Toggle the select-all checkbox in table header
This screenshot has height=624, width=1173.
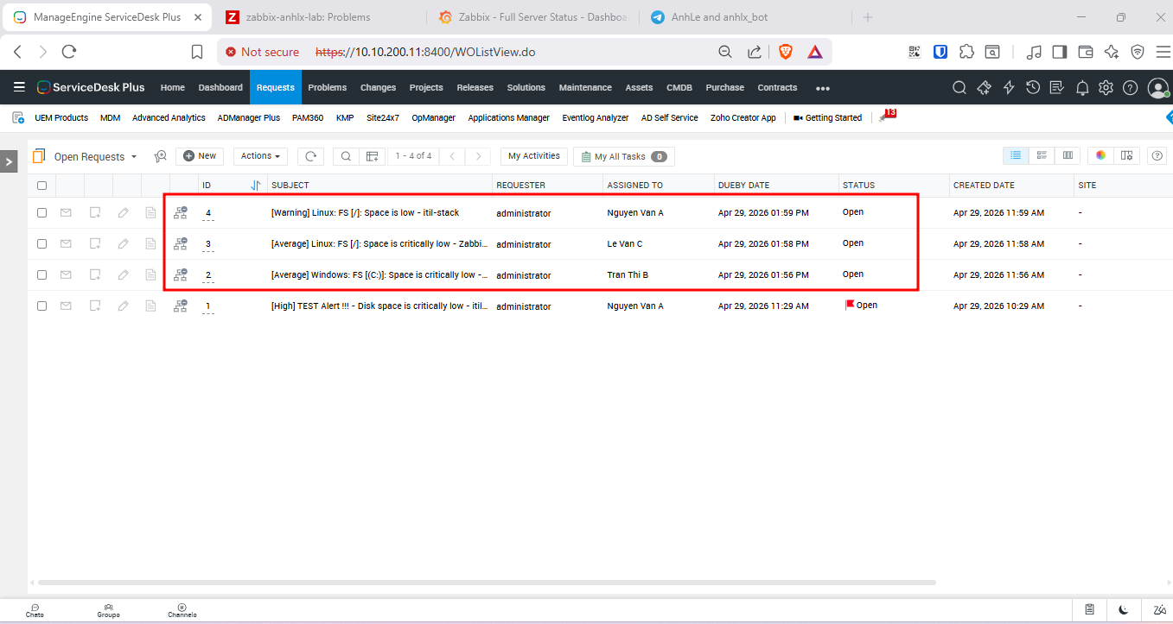point(41,186)
